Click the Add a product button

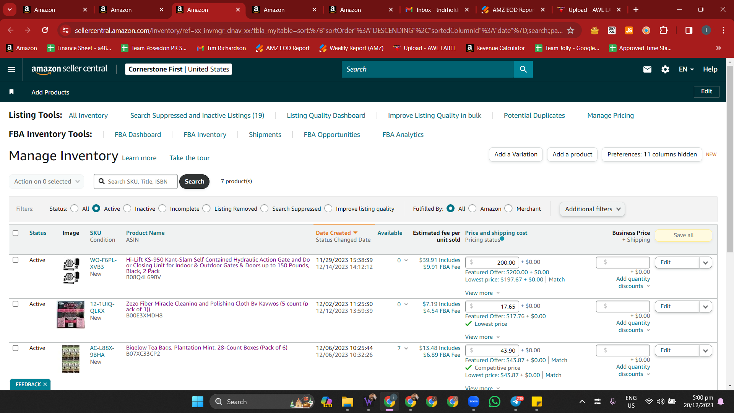coord(572,154)
